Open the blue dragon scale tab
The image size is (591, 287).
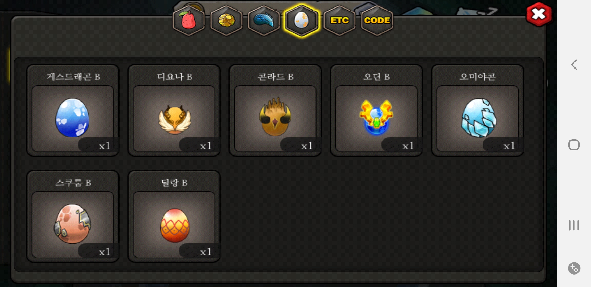pyautogui.click(x=264, y=20)
